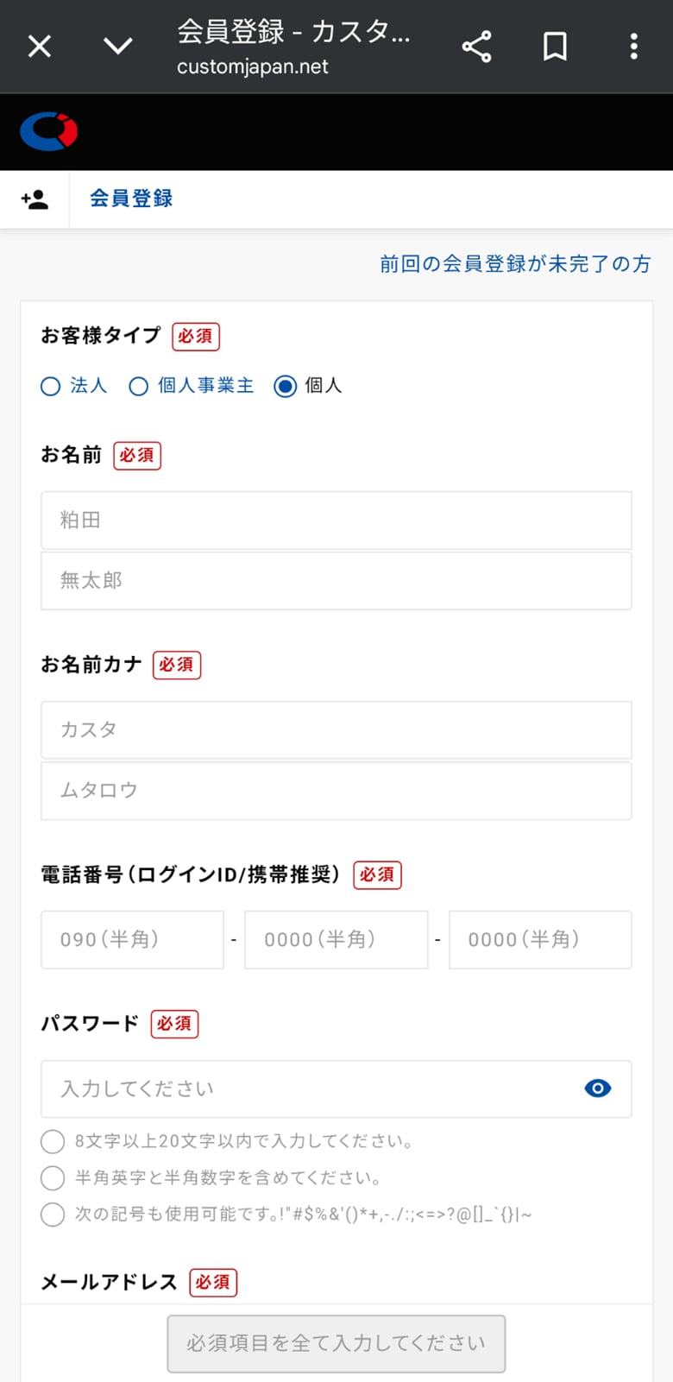
Task: Tap the Custom Japan logo
Action: [x=49, y=131]
